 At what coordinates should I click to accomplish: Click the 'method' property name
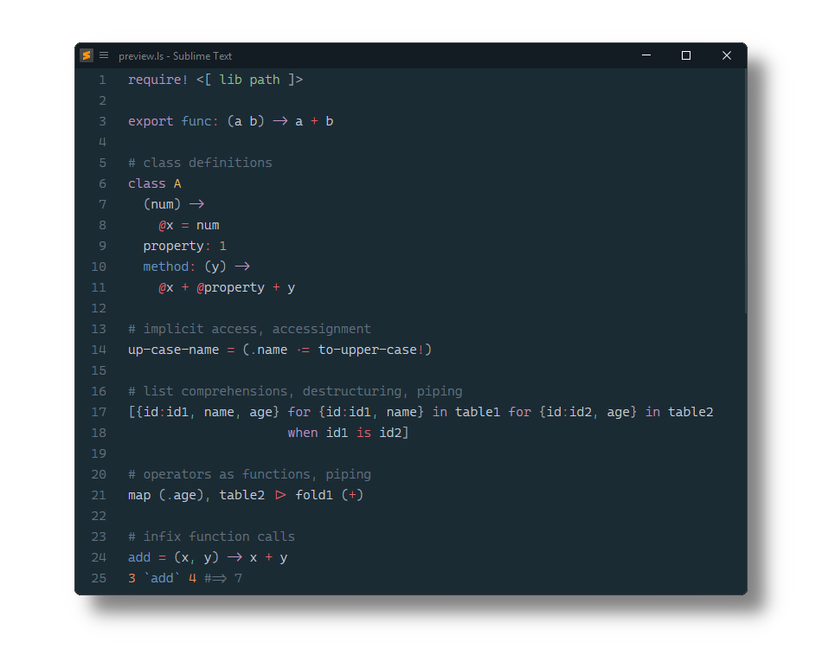click(x=165, y=267)
